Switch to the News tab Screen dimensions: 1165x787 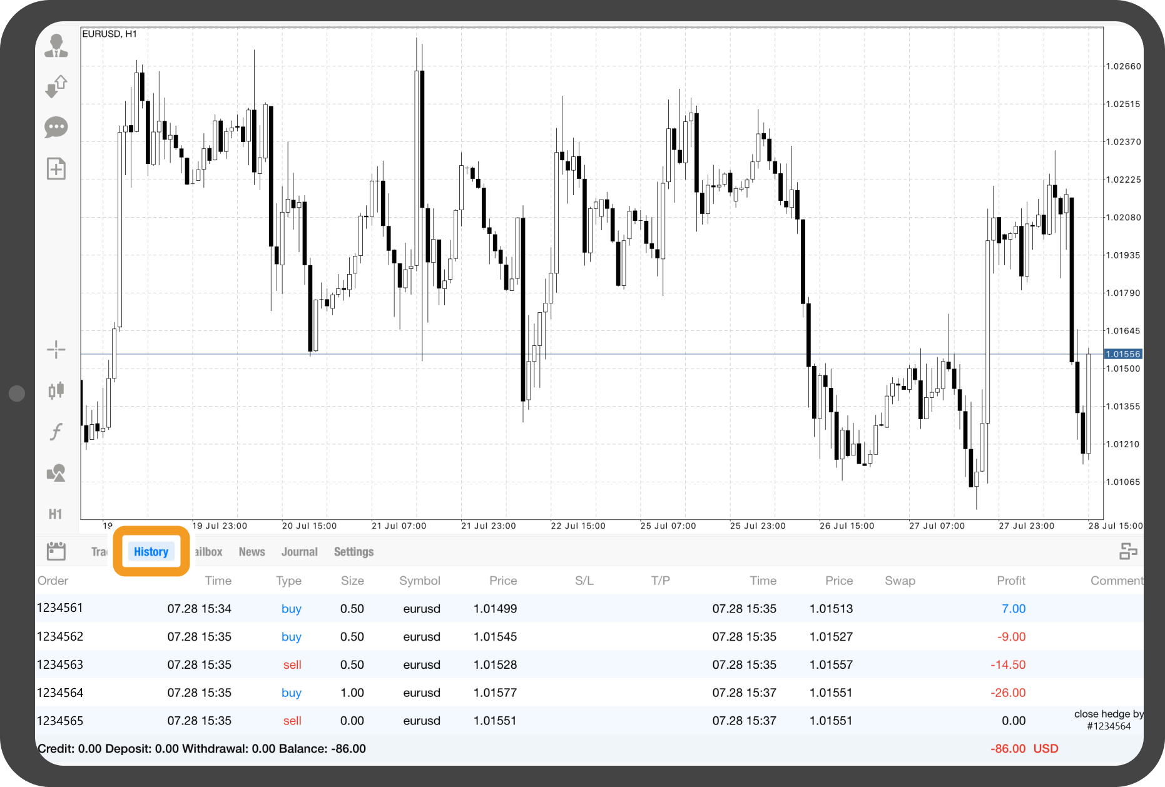tap(252, 552)
